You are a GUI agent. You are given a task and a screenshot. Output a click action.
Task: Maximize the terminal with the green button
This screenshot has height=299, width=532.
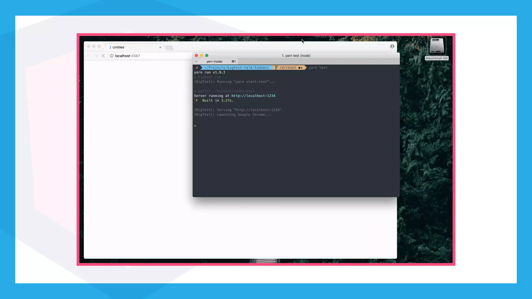[207, 56]
